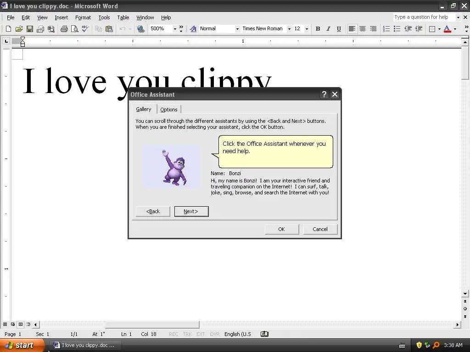This screenshot has width=470, height=352.
Task: Toggle Bold formatting
Action: pos(318,29)
